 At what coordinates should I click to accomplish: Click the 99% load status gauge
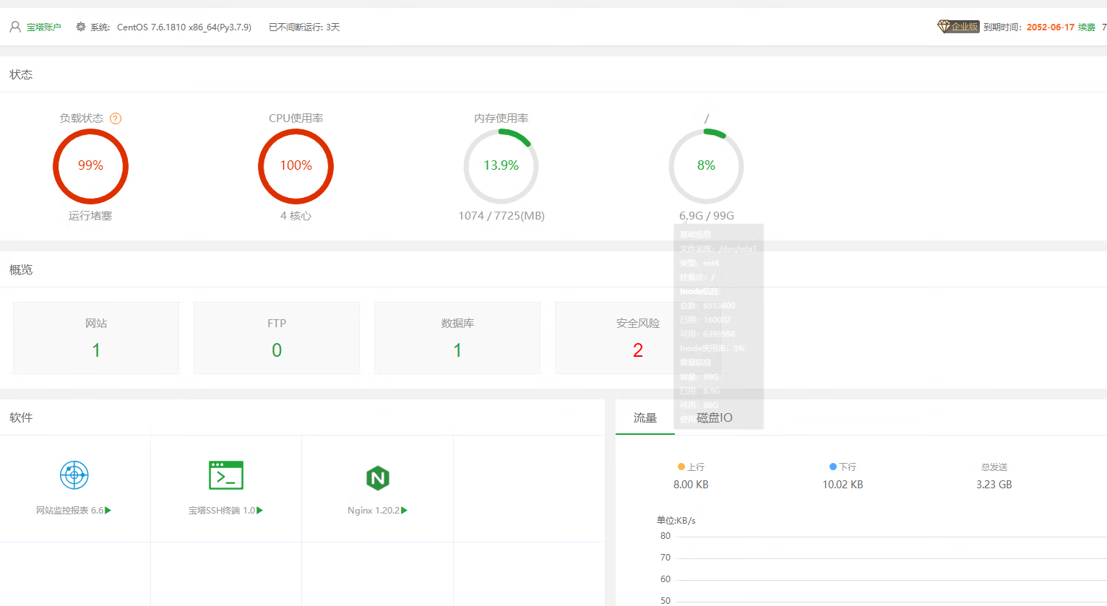90,166
